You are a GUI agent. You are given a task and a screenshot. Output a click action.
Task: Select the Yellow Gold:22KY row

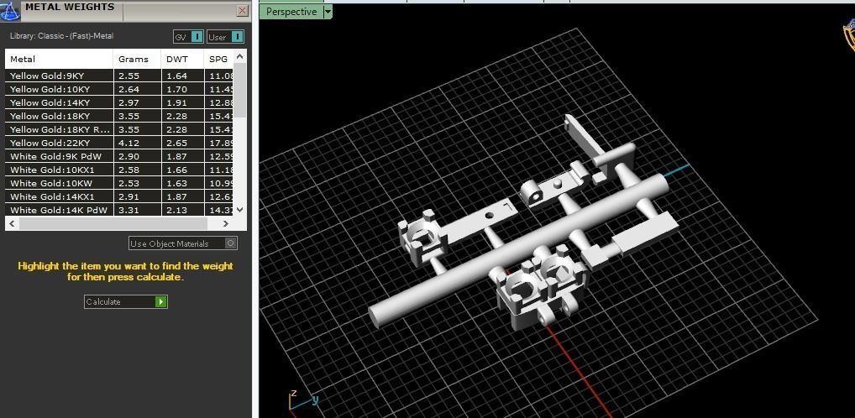[119, 143]
